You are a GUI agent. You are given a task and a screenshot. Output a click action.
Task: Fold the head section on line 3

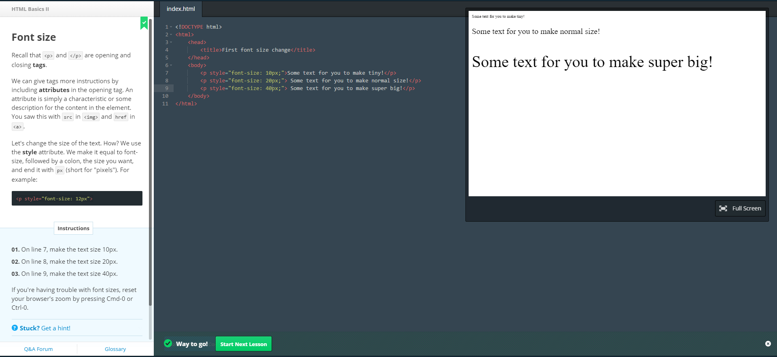[171, 42]
